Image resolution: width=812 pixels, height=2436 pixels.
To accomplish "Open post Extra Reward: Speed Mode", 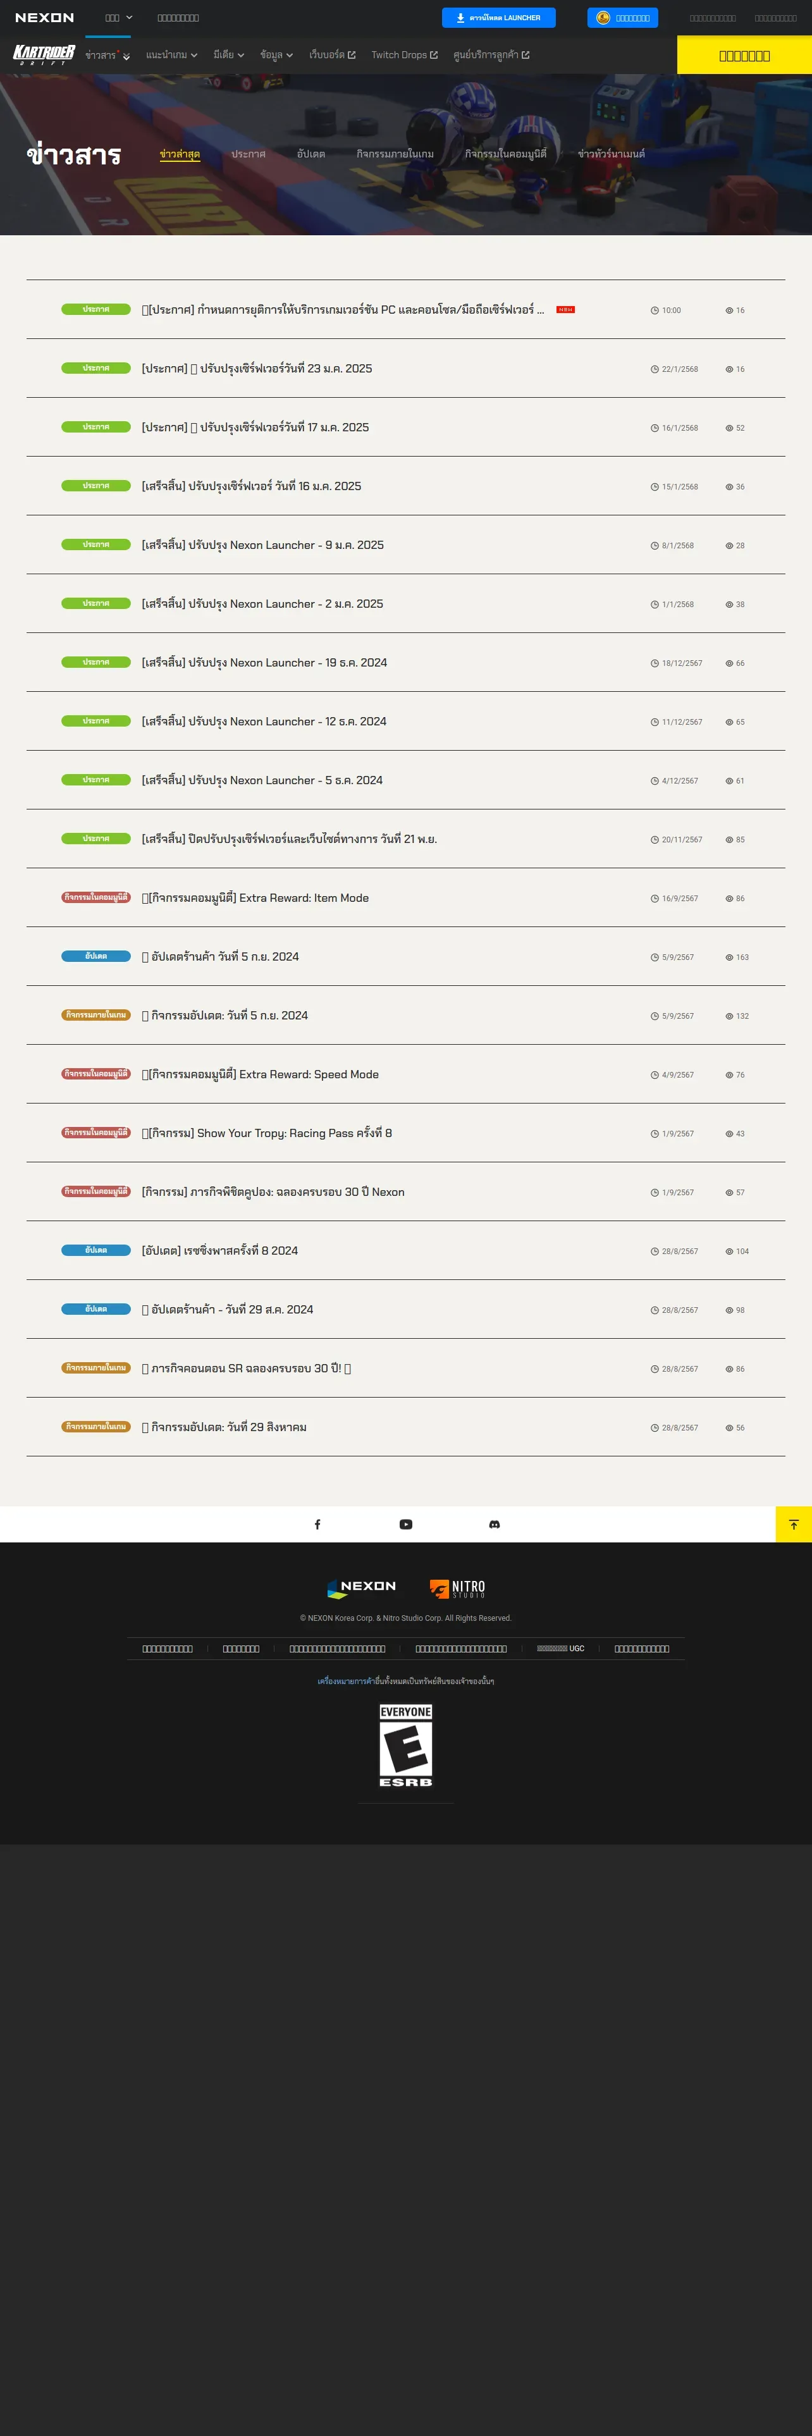I will click(x=260, y=1074).
